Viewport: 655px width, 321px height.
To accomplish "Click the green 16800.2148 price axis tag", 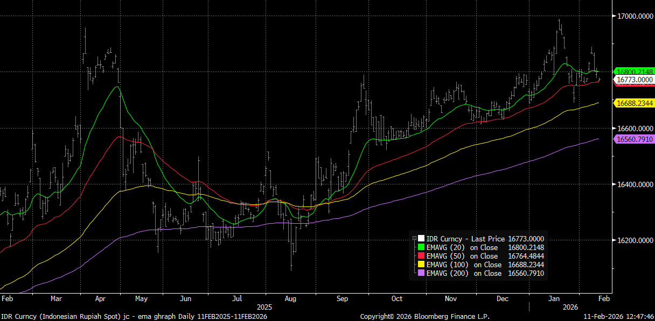I will pos(635,72).
